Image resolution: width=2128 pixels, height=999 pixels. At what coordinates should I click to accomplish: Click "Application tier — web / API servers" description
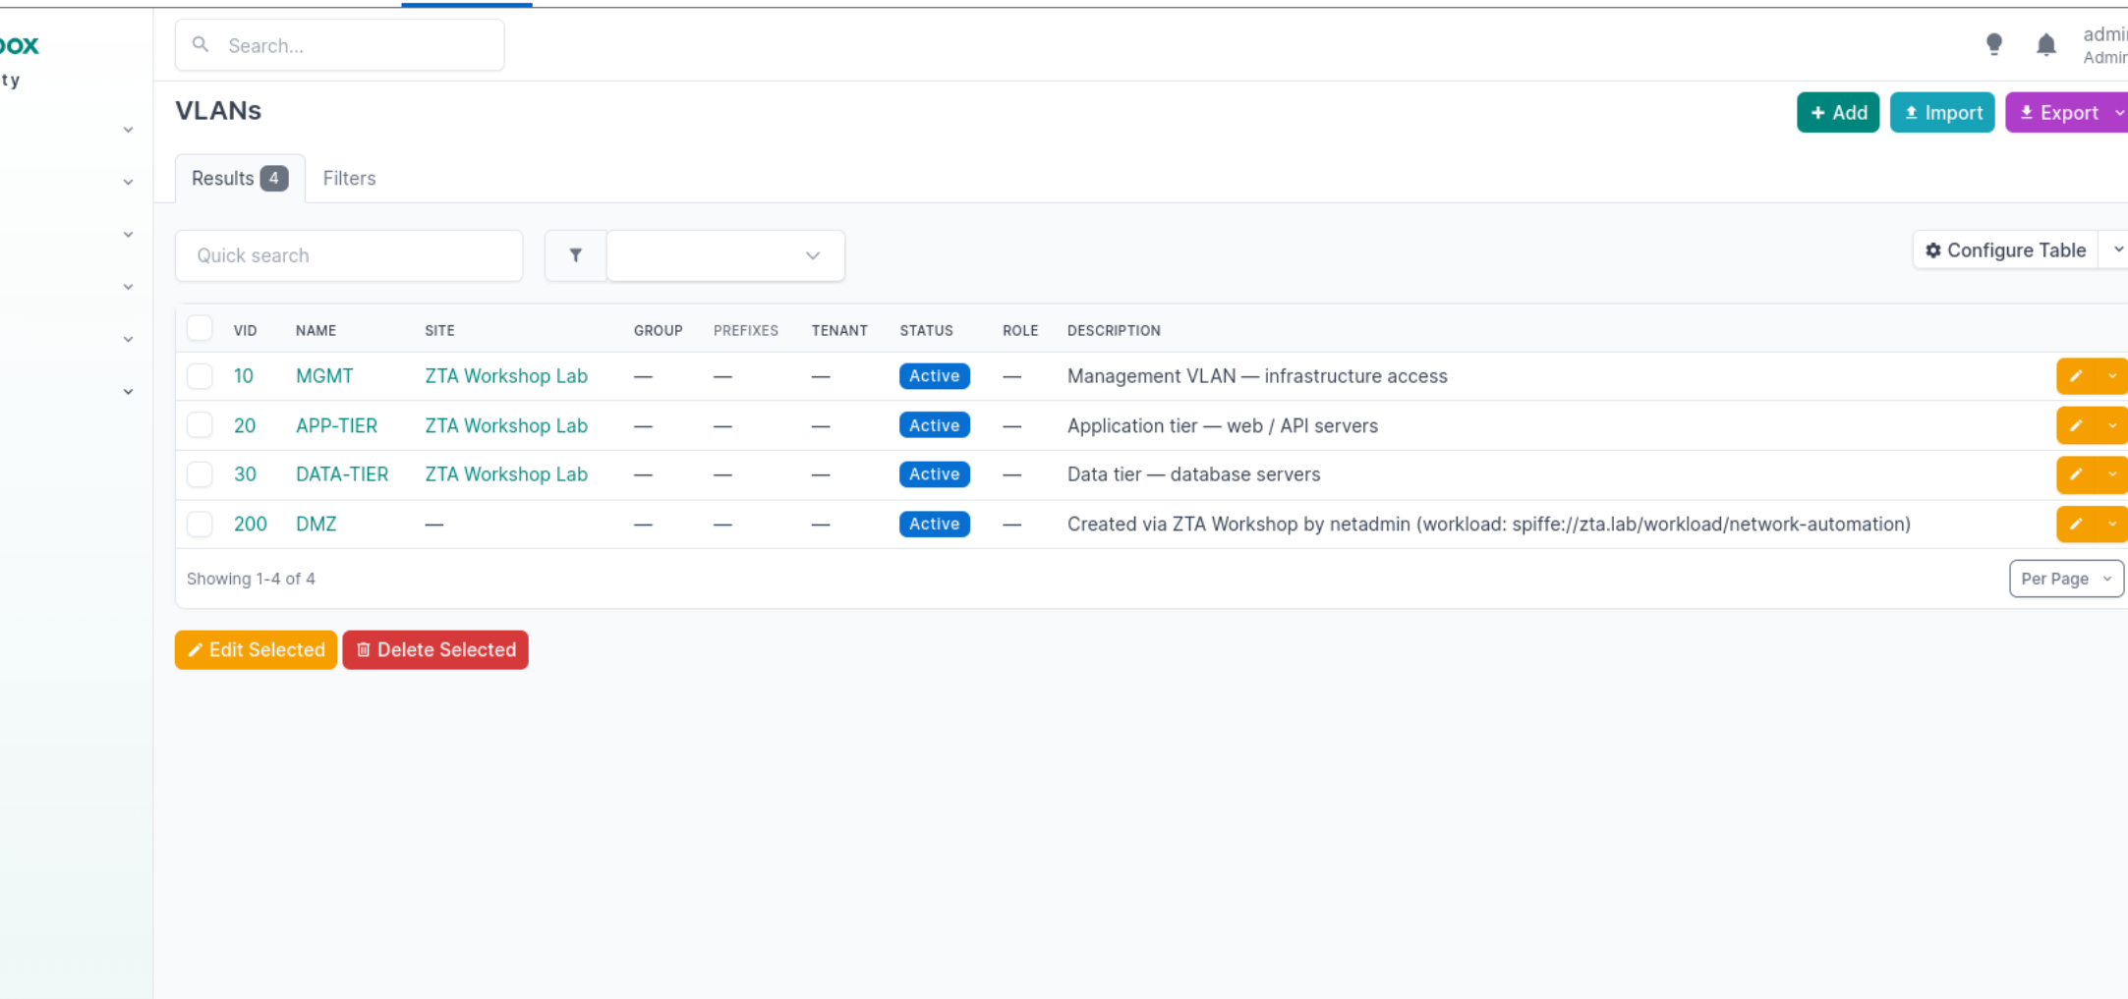point(1223,425)
